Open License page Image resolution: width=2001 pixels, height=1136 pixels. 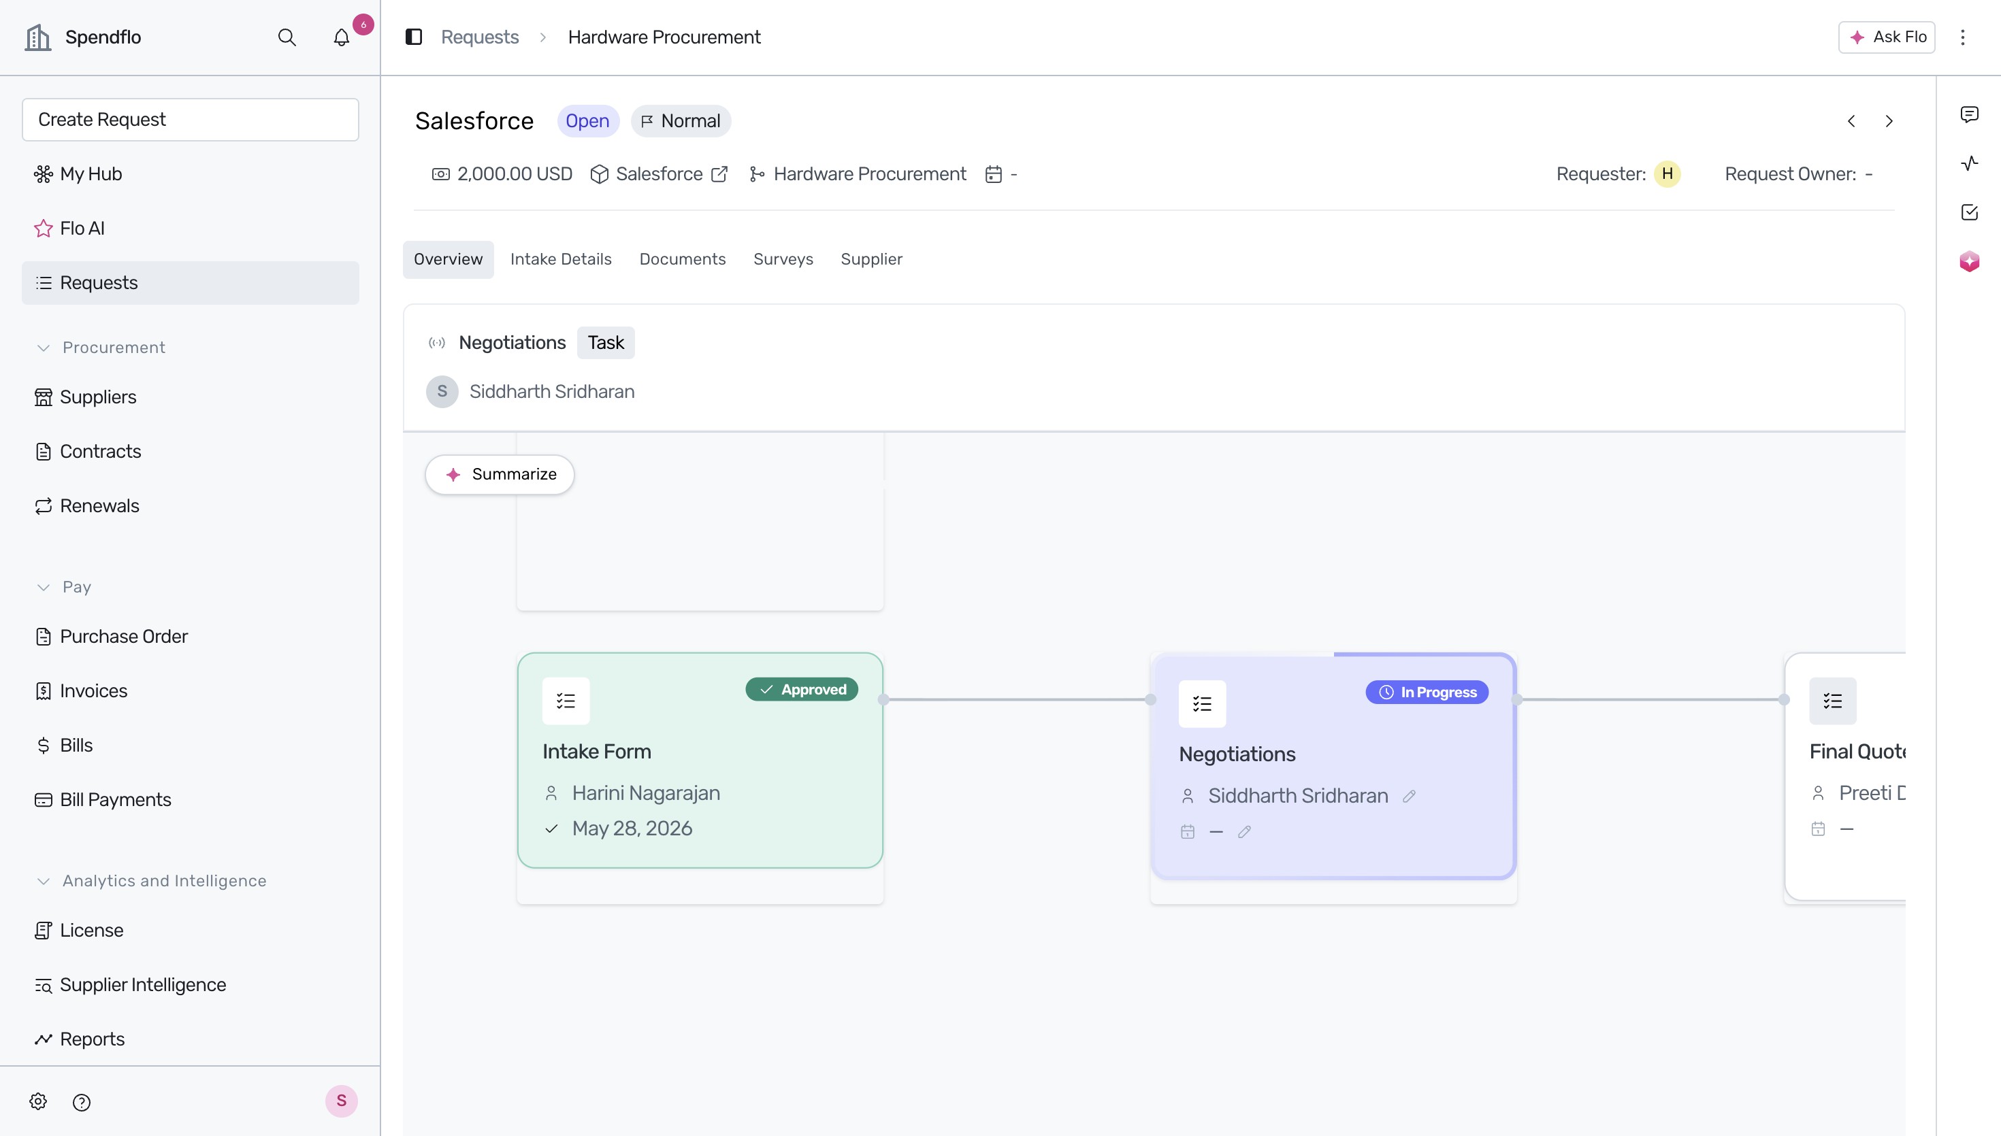click(x=191, y=931)
